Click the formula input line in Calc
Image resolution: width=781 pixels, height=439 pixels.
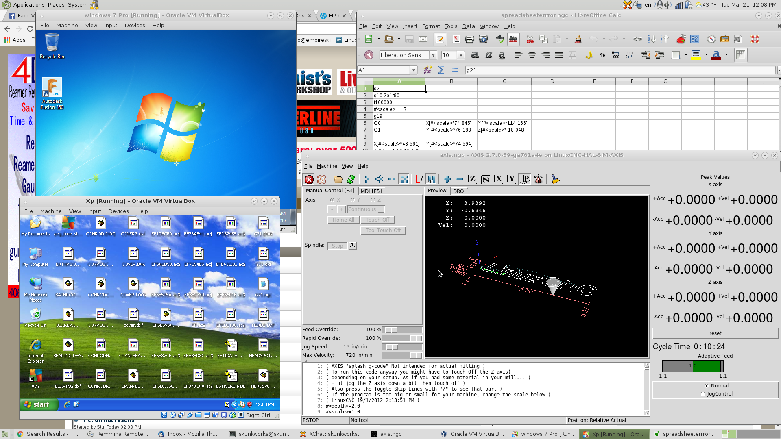pyautogui.click(x=620, y=70)
